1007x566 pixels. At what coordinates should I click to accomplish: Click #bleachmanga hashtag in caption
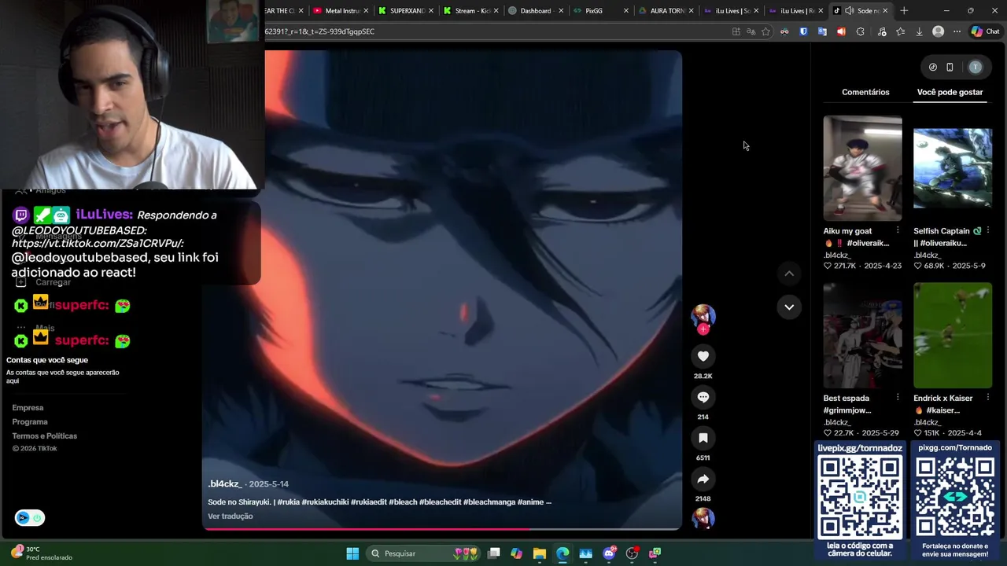pyautogui.click(x=489, y=502)
